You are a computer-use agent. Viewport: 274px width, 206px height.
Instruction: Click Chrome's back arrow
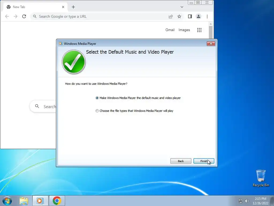coord(7,16)
